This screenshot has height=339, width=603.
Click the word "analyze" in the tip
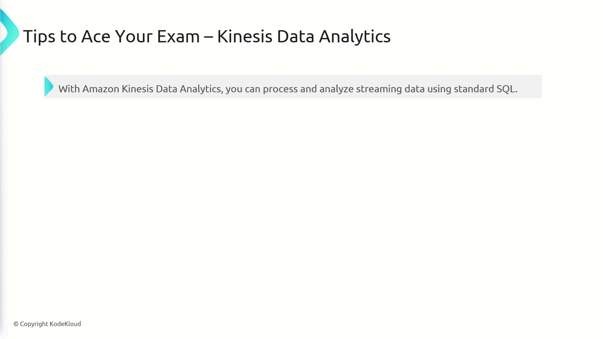point(336,89)
